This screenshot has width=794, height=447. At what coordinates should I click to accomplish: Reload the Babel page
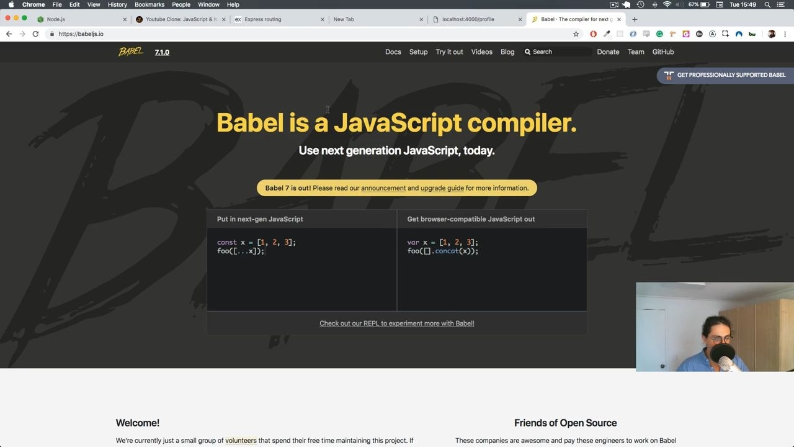point(35,34)
